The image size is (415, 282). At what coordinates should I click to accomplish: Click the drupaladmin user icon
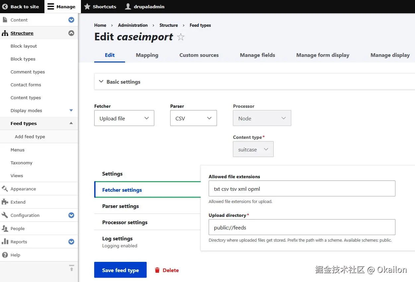(x=128, y=7)
